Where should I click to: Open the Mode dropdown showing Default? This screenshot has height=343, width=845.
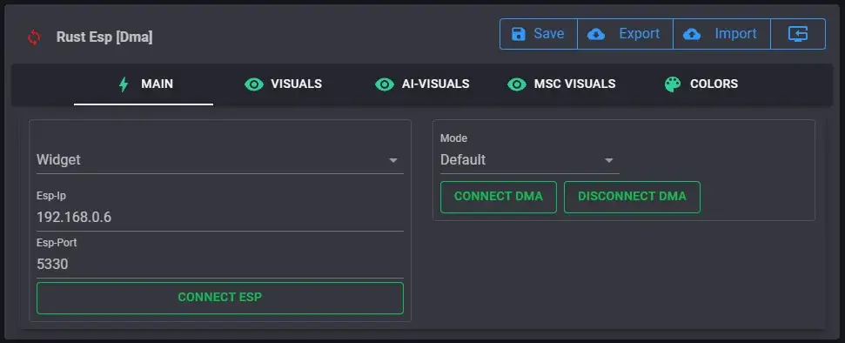click(530, 159)
